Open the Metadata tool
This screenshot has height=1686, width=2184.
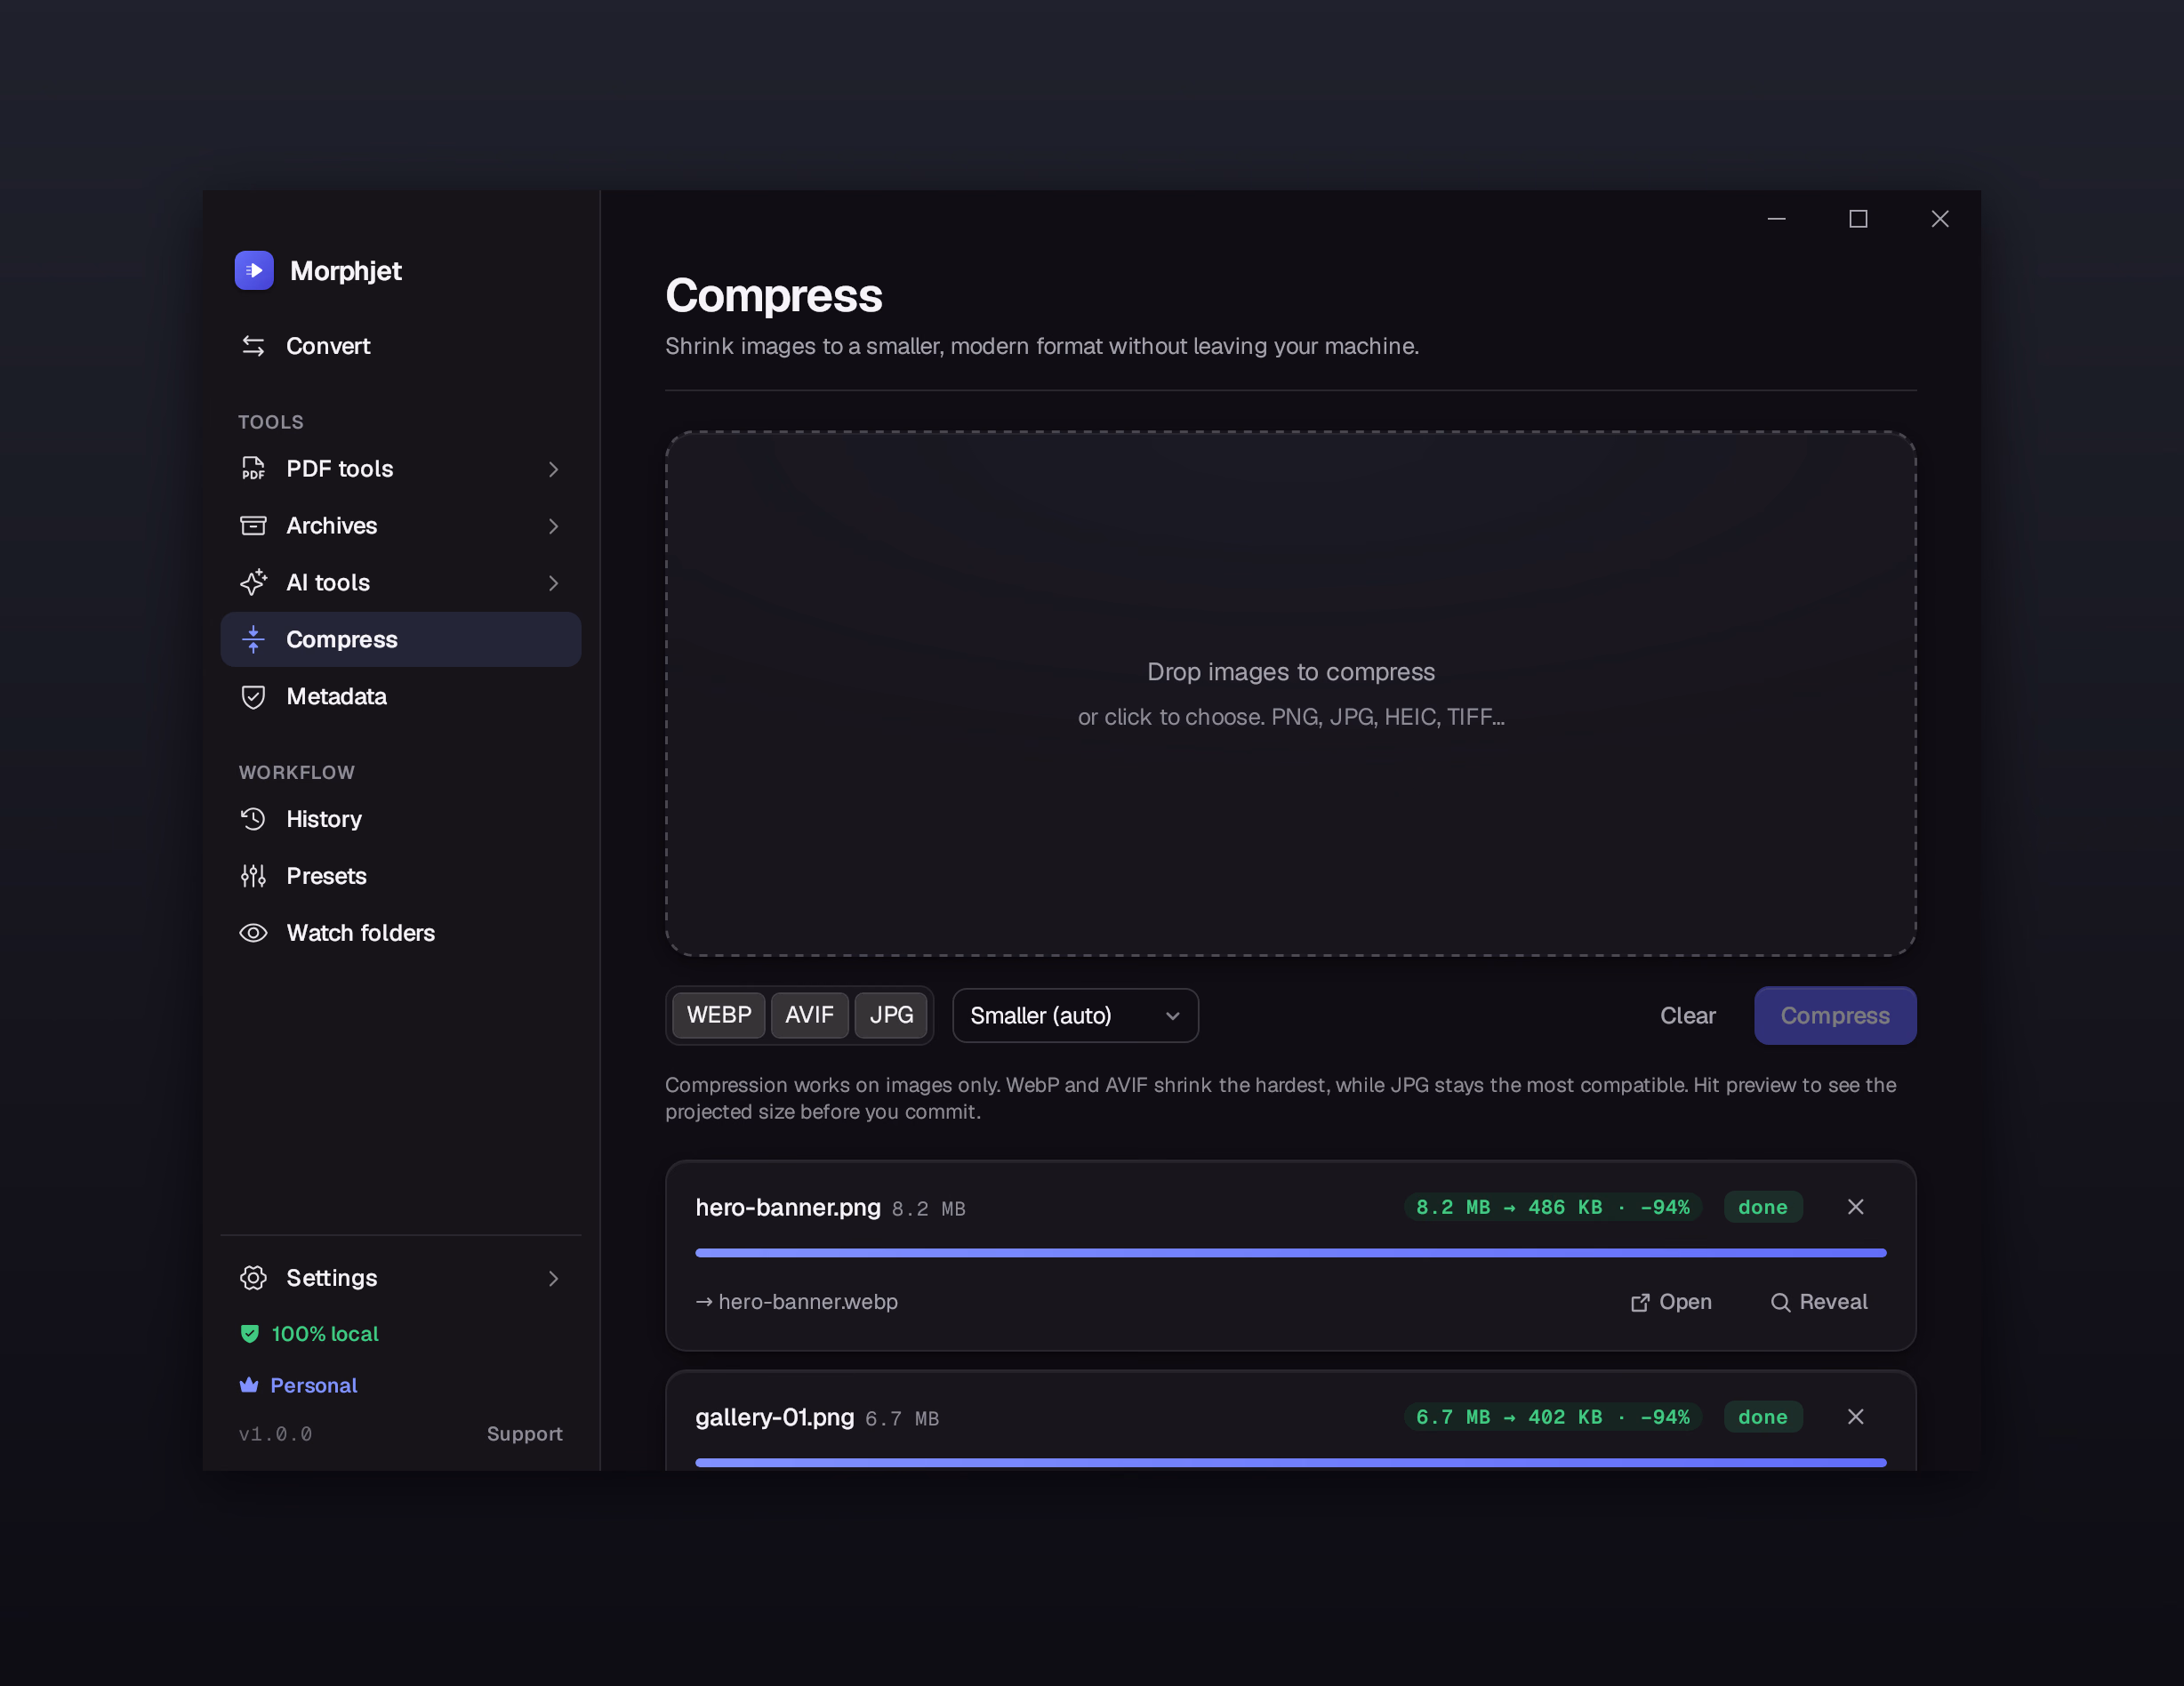(x=400, y=696)
